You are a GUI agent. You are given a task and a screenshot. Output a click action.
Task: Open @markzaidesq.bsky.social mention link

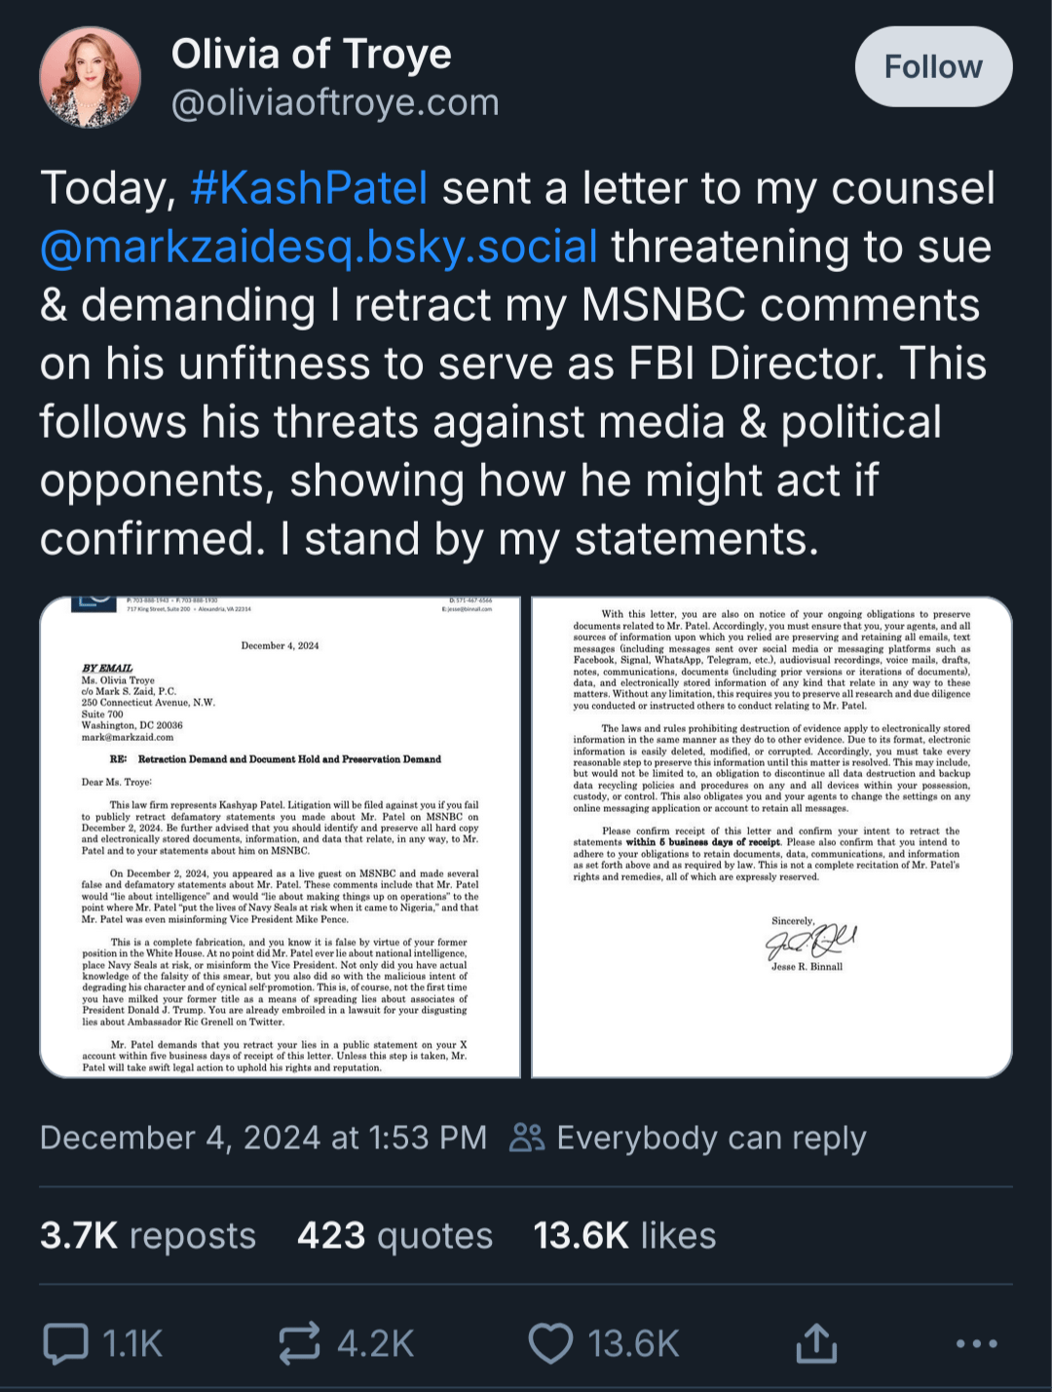tap(319, 247)
